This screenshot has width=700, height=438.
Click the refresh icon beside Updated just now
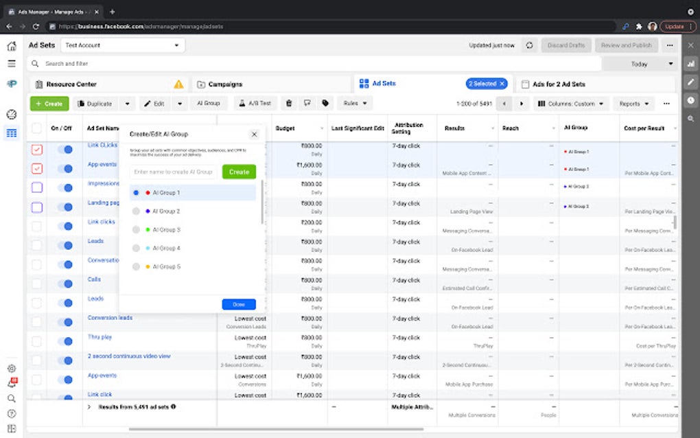click(x=529, y=45)
